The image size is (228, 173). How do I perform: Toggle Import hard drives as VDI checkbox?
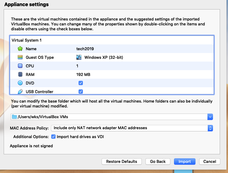point(53,137)
